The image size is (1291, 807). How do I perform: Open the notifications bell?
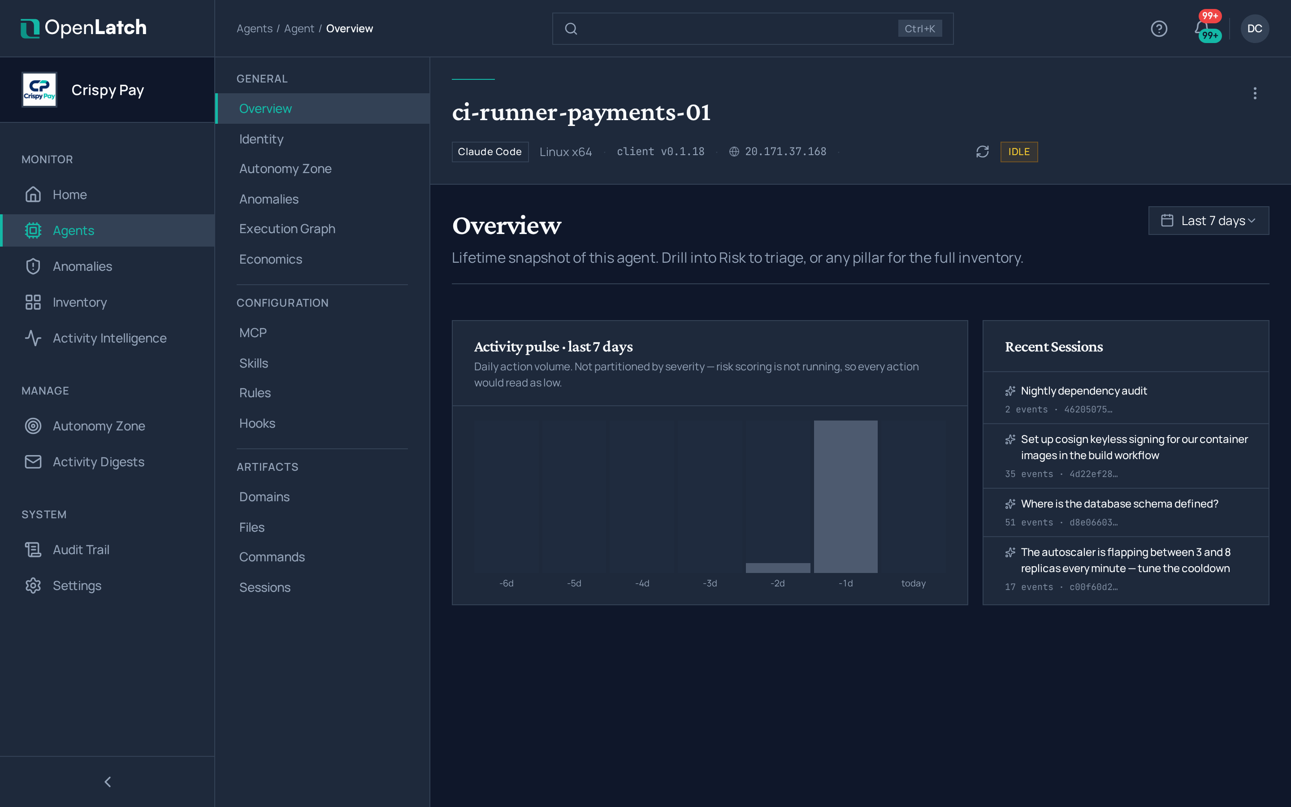click(1201, 28)
